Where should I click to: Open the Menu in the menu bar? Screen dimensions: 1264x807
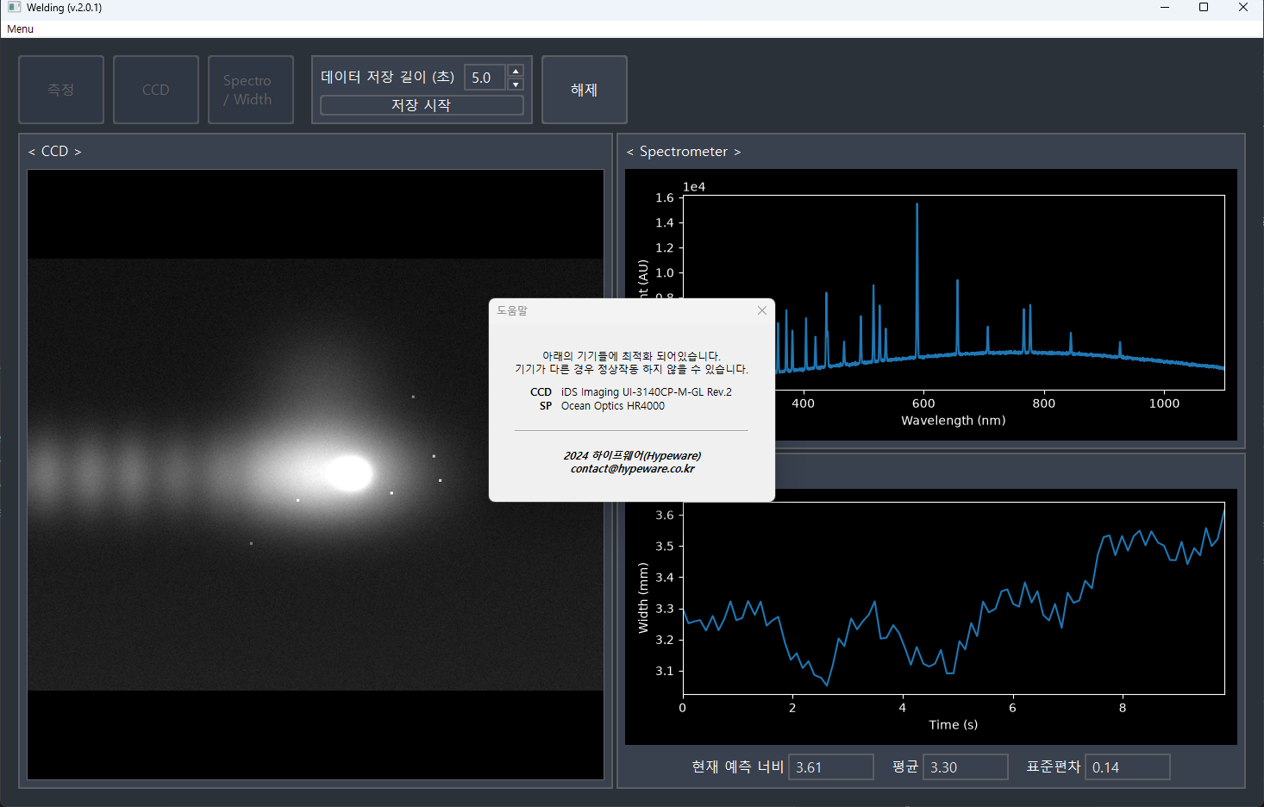click(x=20, y=28)
